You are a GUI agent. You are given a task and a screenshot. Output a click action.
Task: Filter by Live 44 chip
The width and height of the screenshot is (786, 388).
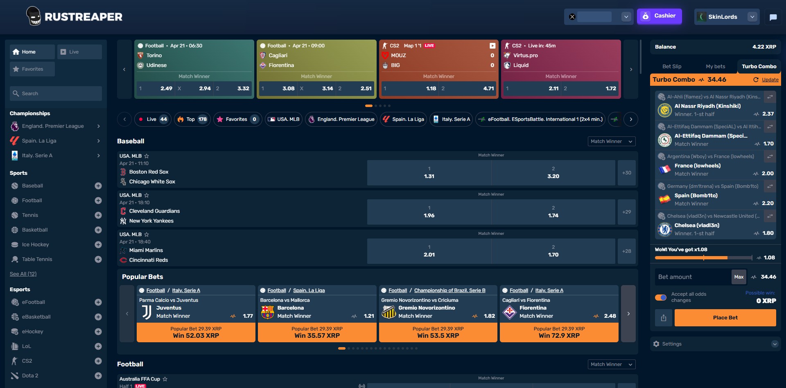pos(152,119)
